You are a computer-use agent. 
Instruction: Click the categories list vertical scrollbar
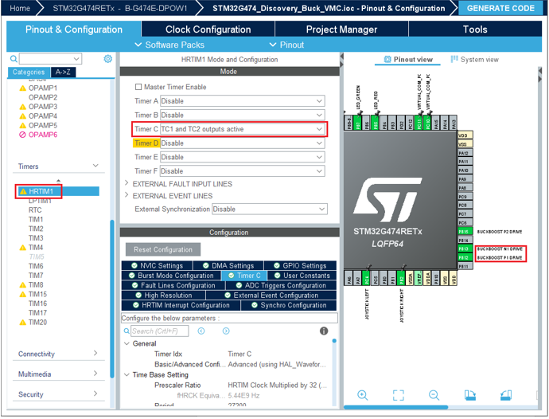[x=111, y=298]
